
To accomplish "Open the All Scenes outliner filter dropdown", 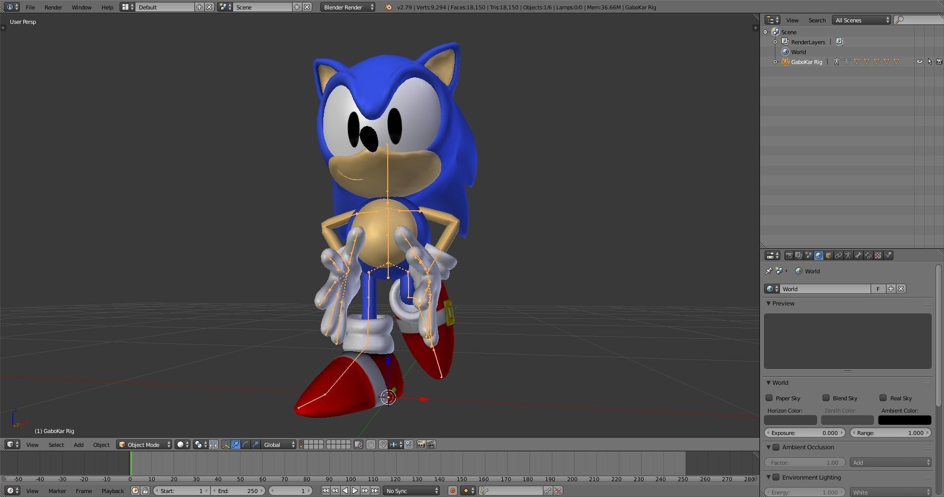I will click(x=862, y=20).
